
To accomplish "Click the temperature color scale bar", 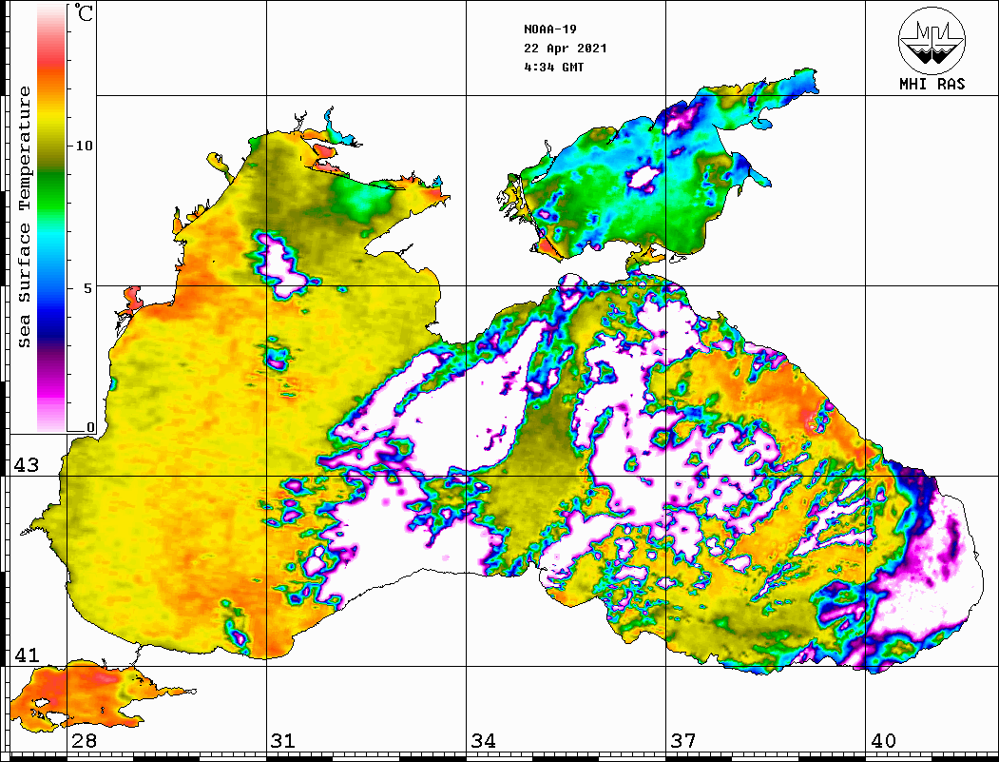I will [51, 219].
